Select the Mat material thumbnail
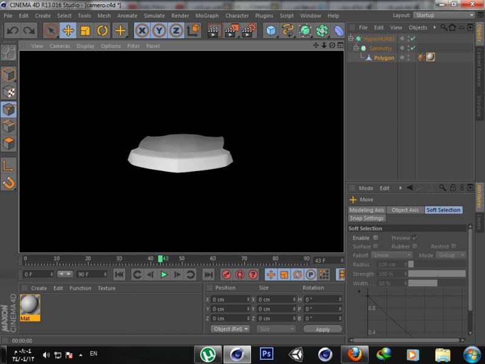 click(x=30, y=305)
